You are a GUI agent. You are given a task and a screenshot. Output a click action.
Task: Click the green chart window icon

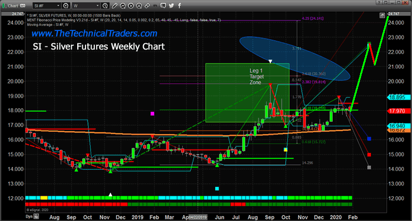(4, 6)
